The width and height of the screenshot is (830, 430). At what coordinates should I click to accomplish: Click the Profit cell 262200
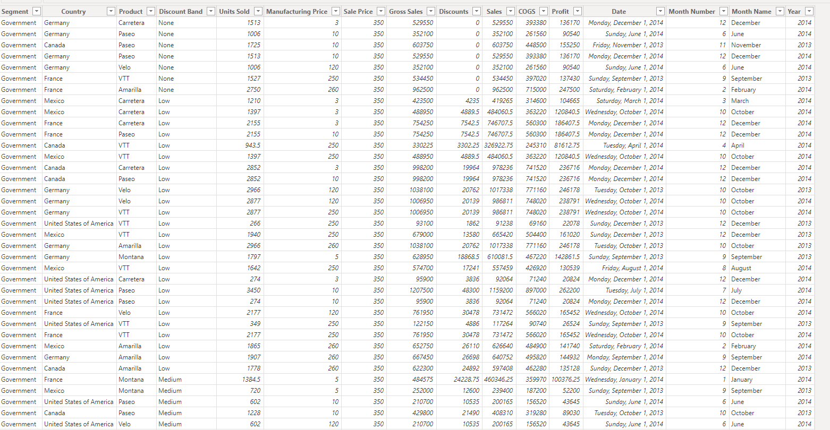[570, 290]
